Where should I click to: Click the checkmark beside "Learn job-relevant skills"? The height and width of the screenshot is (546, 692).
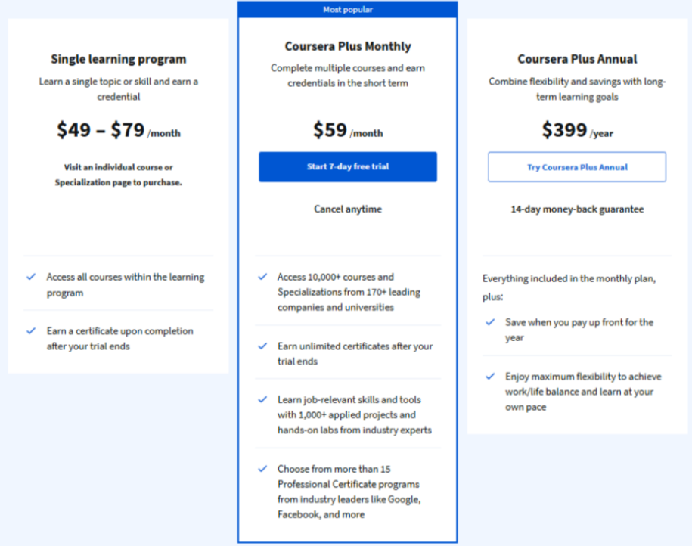point(262,399)
